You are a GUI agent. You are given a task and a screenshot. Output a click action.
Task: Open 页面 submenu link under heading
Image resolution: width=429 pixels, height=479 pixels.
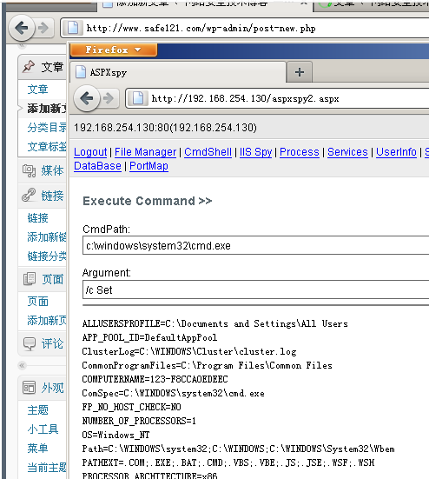[38, 301]
